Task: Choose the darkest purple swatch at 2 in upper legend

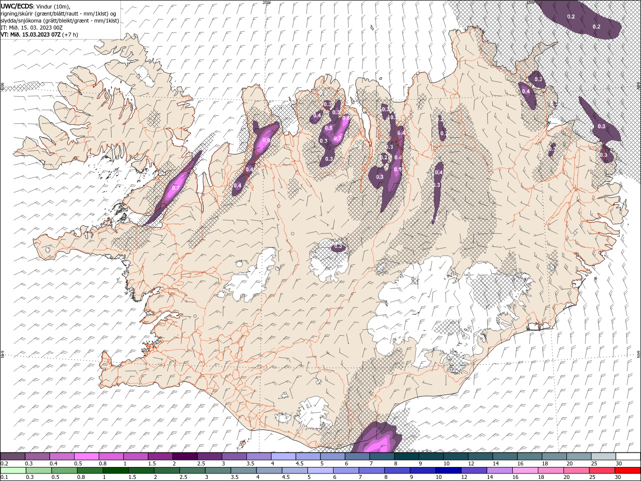Action: coord(184,456)
